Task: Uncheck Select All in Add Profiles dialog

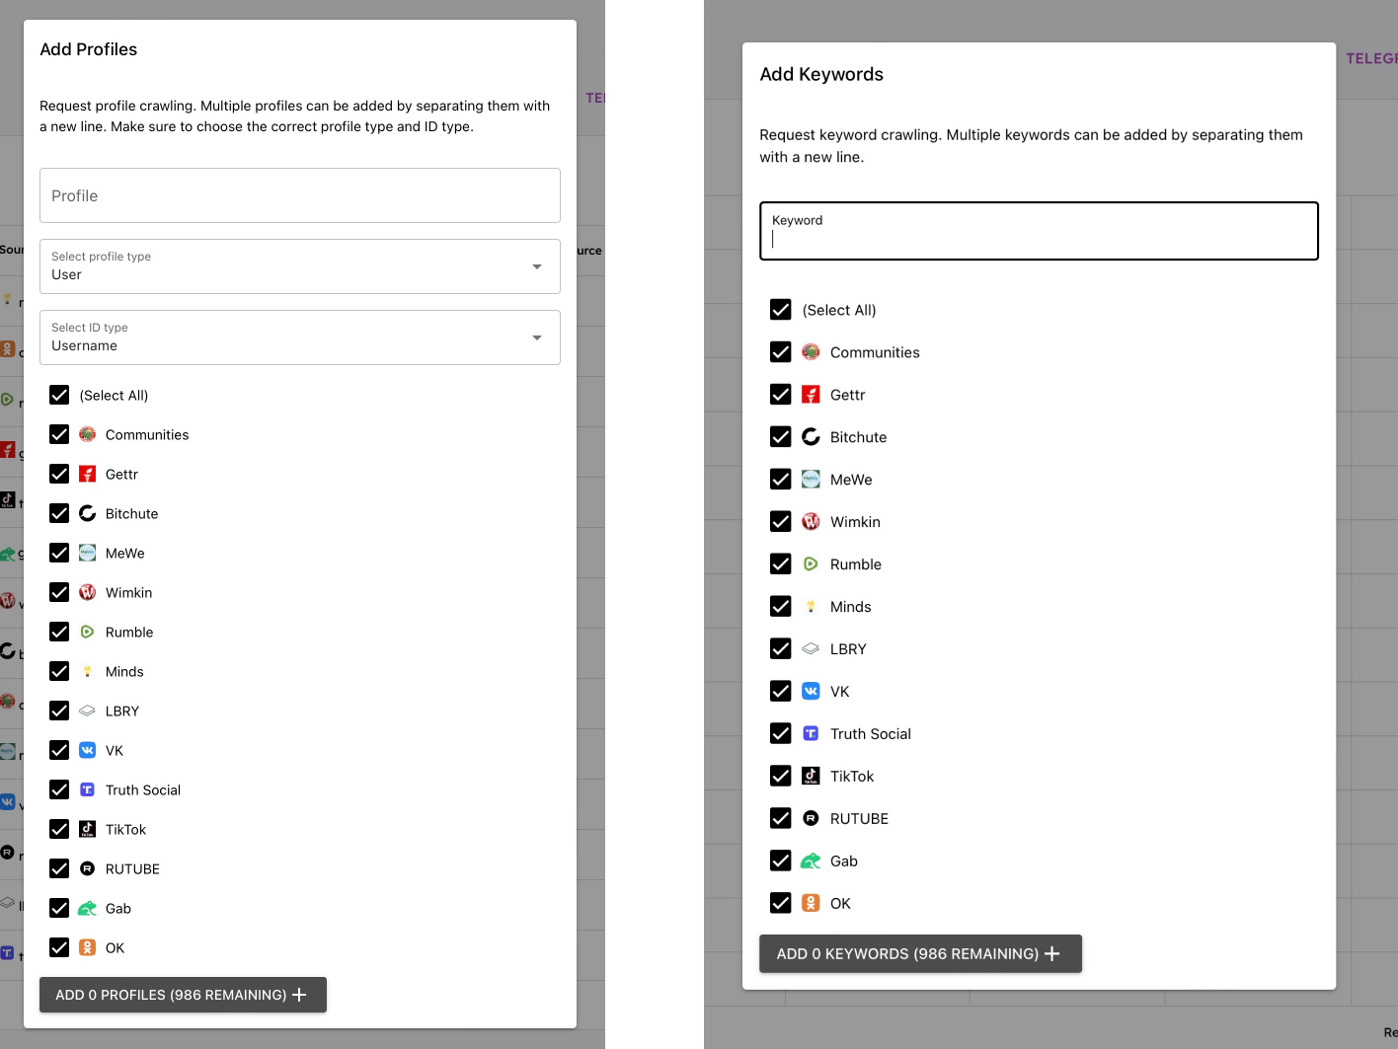Action: point(59,395)
